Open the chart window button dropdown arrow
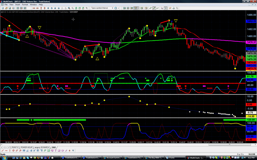 [138, 8]
